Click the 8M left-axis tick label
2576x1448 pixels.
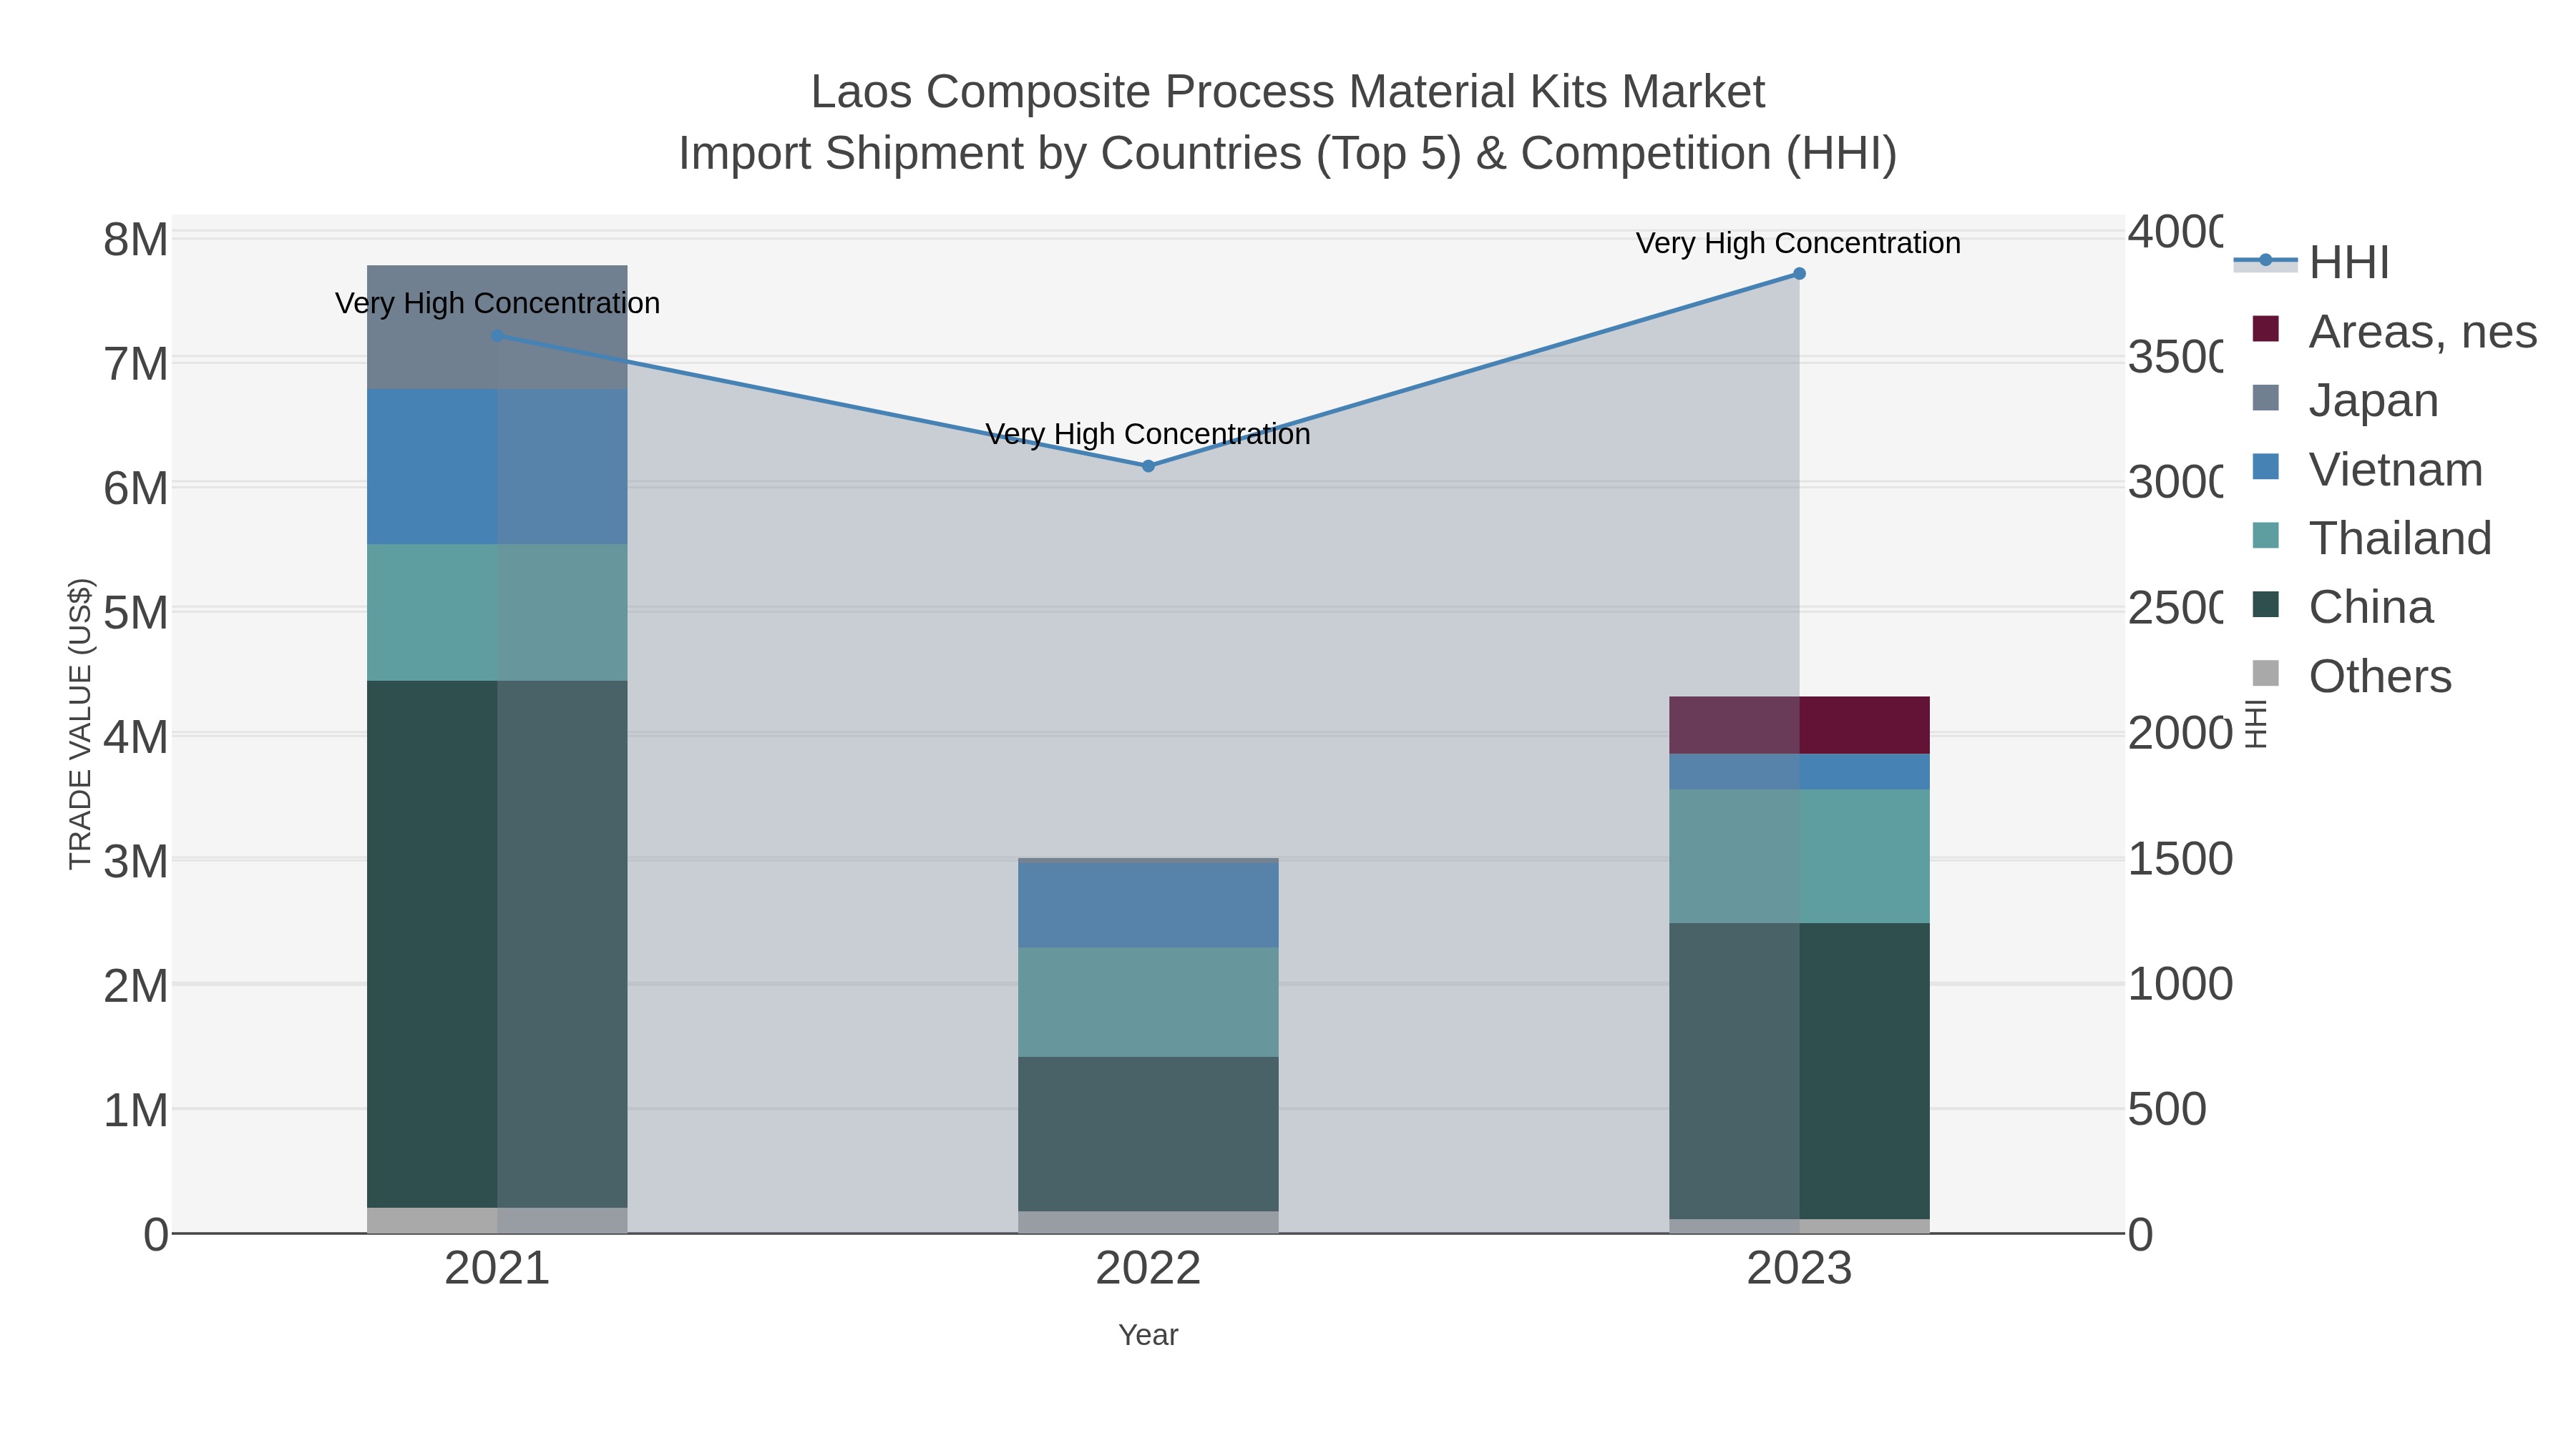[136, 240]
